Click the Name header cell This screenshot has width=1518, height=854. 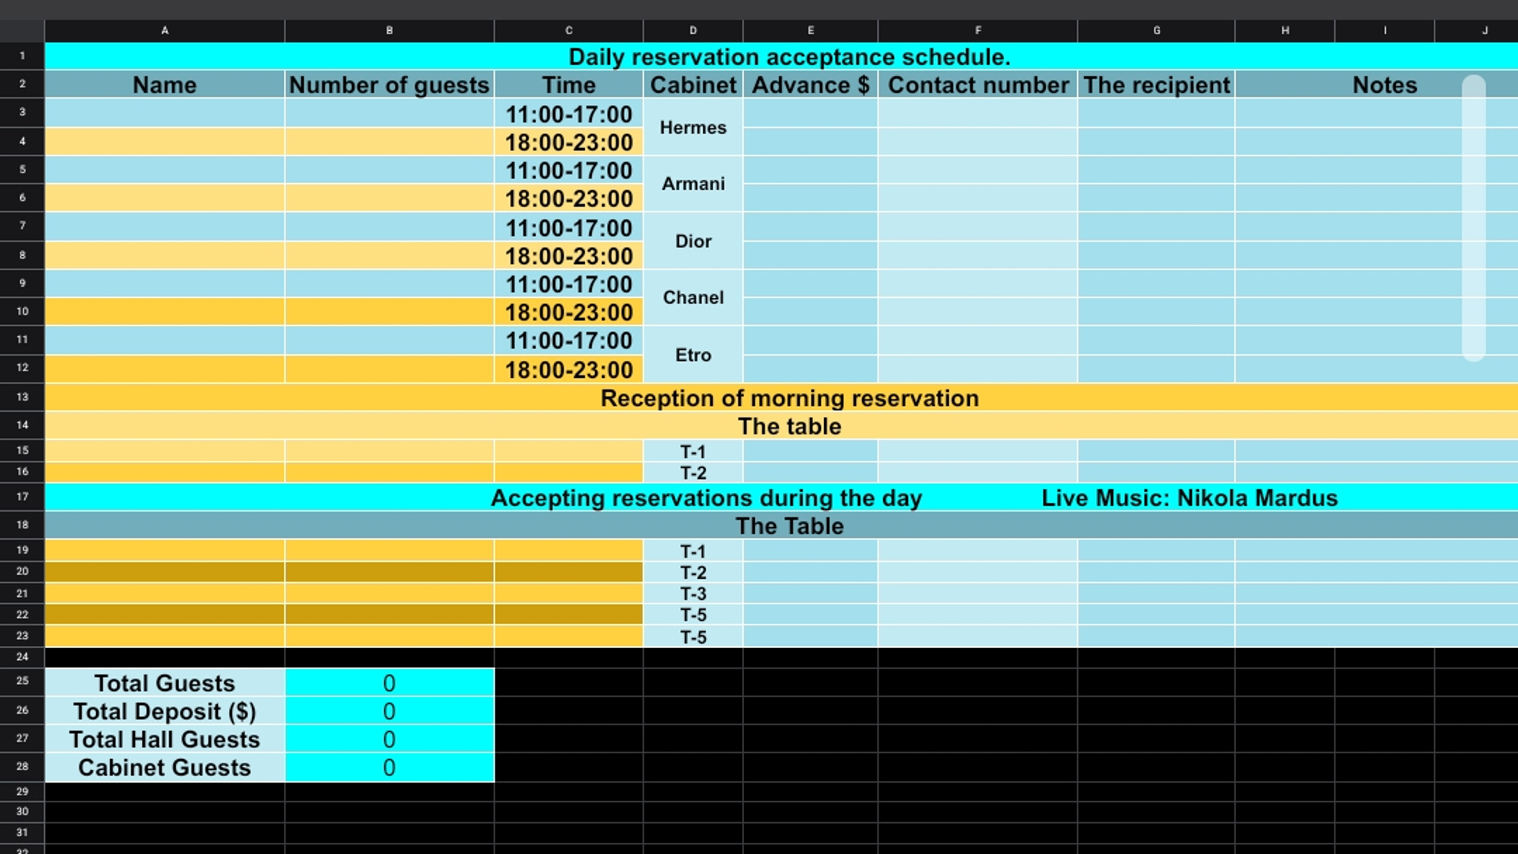(x=164, y=85)
